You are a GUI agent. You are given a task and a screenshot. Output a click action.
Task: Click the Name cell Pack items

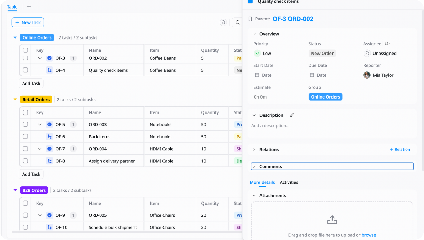tap(114, 137)
